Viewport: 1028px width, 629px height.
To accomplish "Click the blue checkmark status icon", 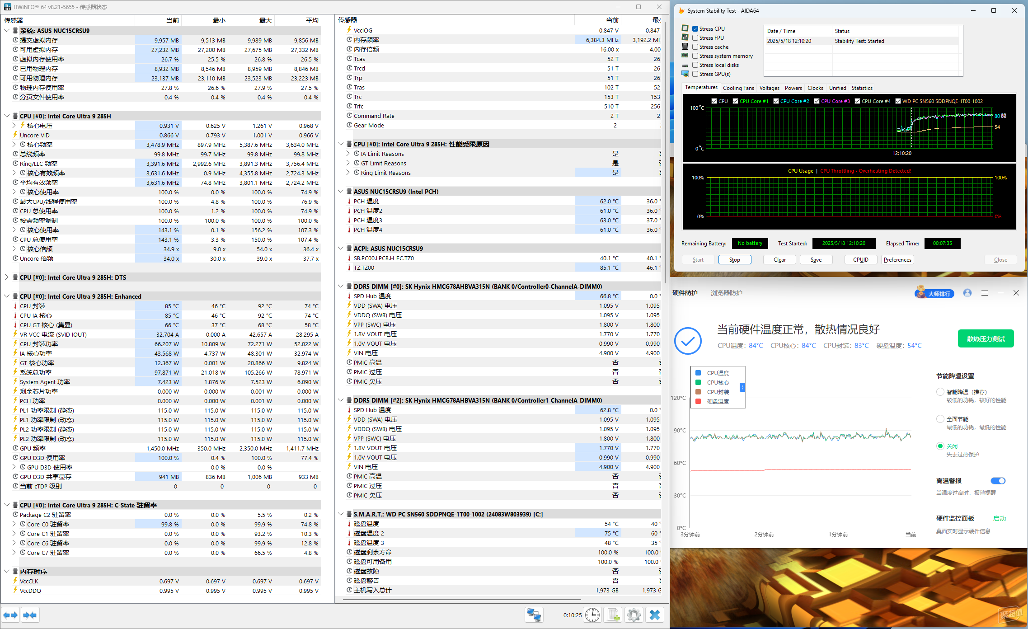I will tap(688, 341).
